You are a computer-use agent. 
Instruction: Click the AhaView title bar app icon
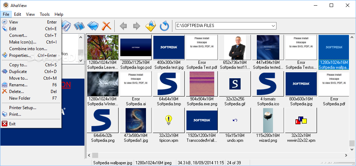(x=6, y=5)
